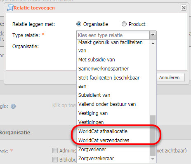Tick the Adminis checkbox
Viewport: 191px width, 164px height.
click(x=55, y=151)
